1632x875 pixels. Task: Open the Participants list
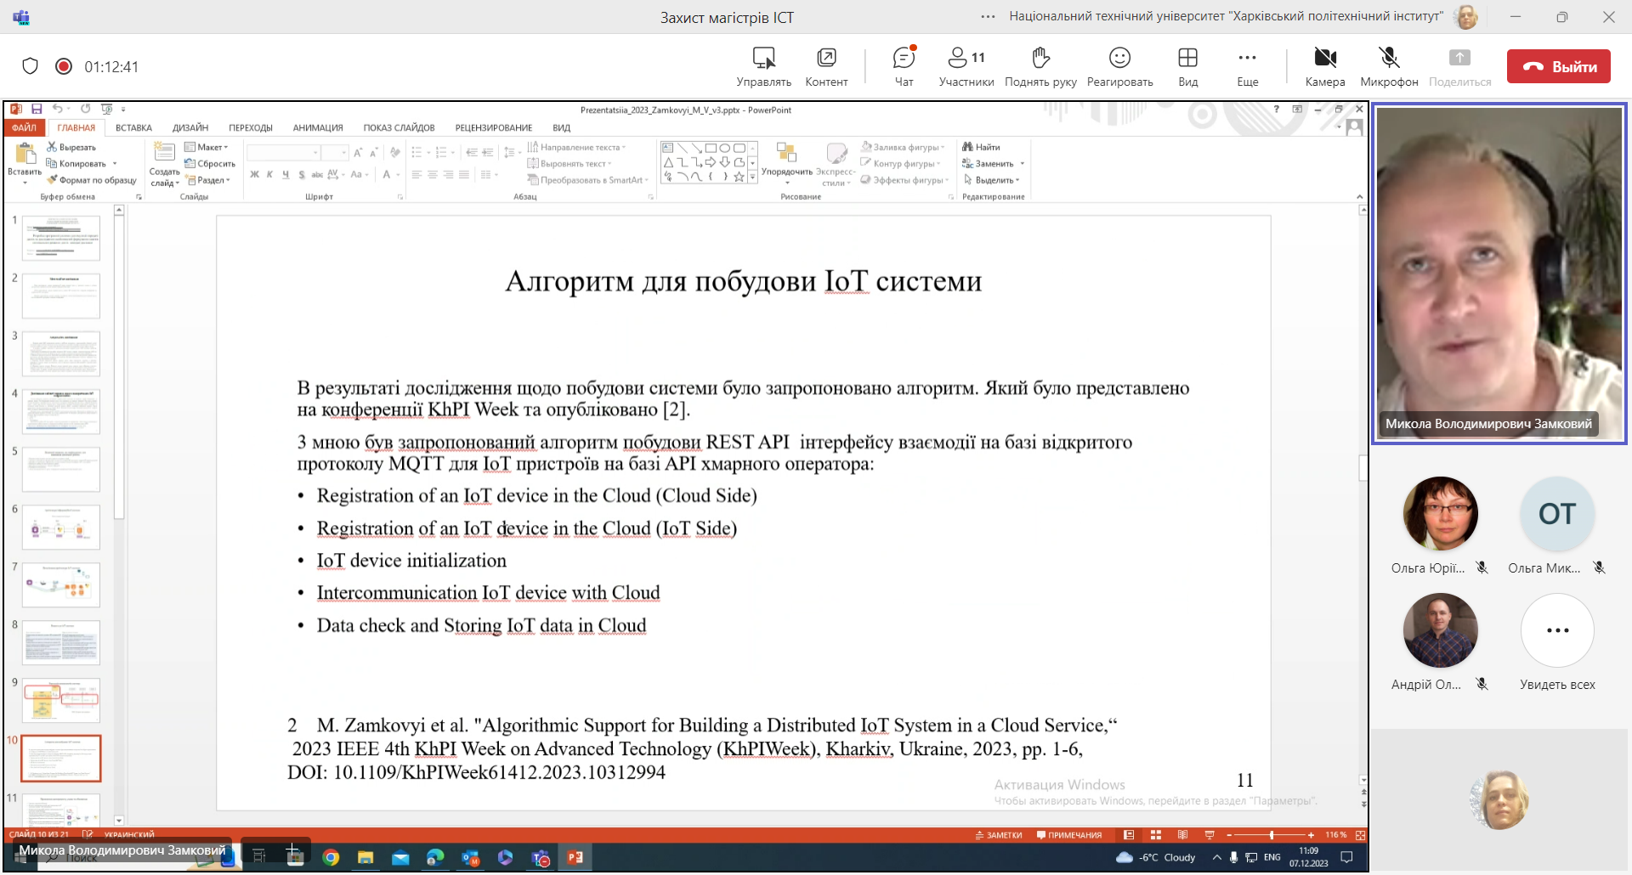[966, 66]
